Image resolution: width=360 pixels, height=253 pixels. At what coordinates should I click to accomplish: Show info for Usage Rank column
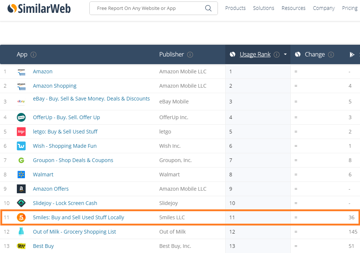pos(277,55)
